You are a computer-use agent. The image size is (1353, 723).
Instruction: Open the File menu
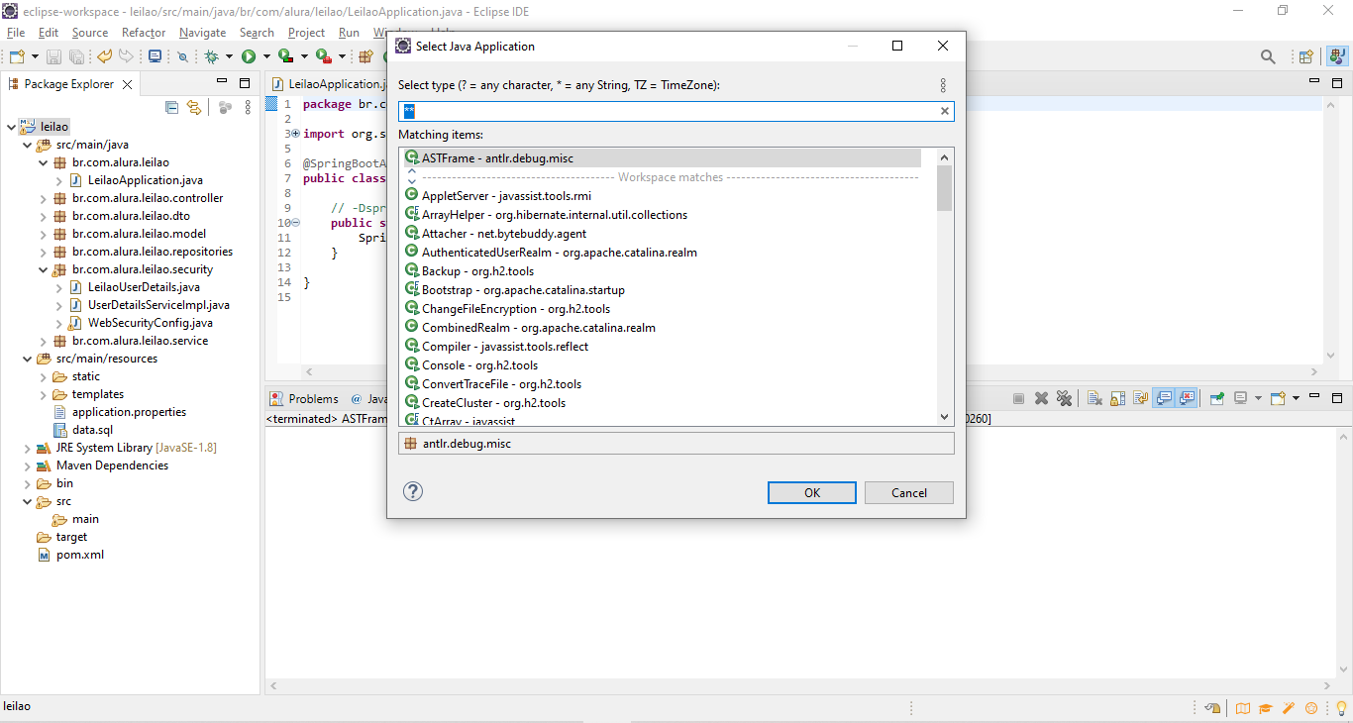[x=16, y=33]
